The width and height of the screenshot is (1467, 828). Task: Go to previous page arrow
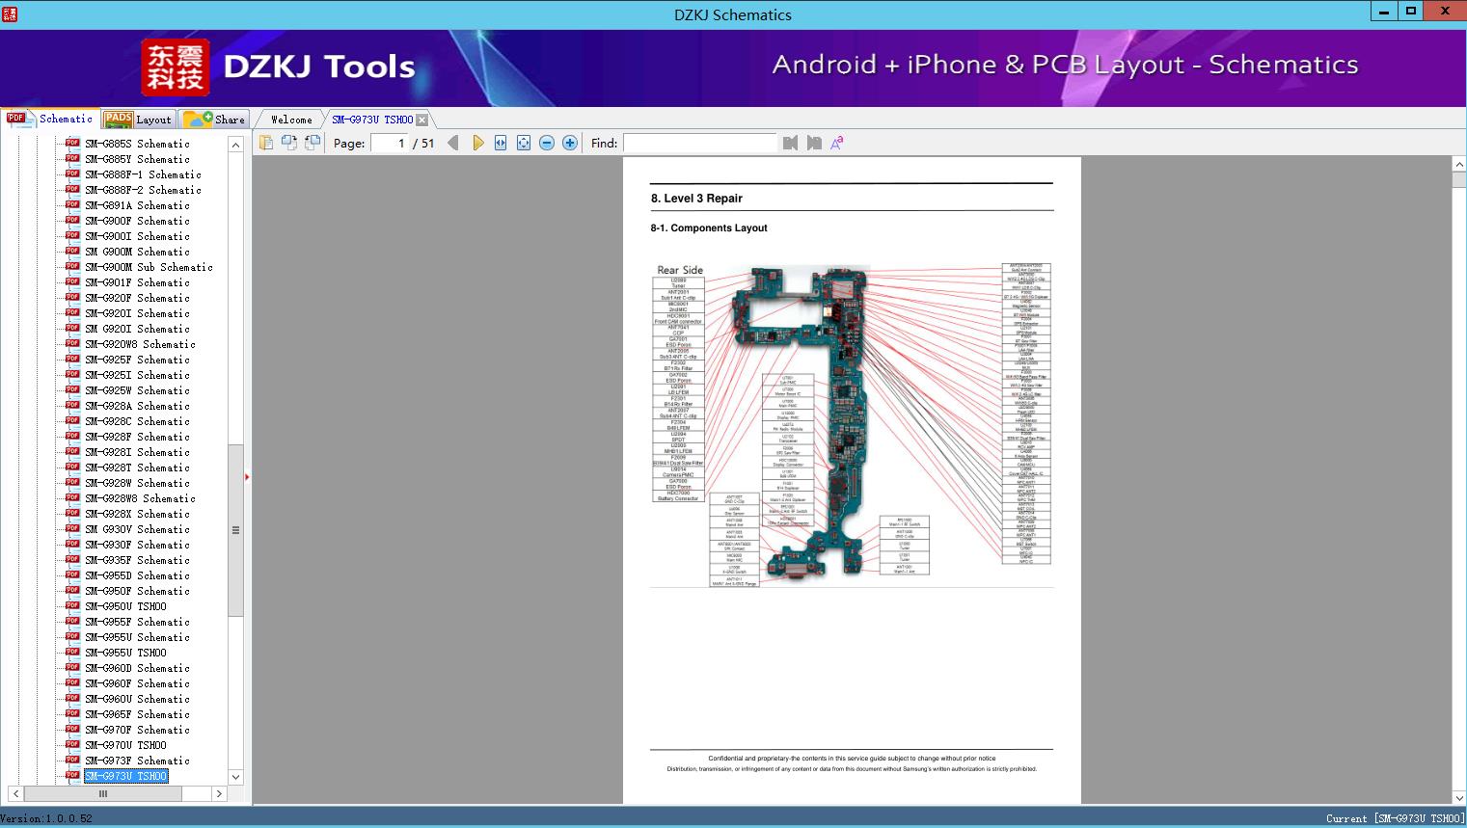(x=453, y=143)
